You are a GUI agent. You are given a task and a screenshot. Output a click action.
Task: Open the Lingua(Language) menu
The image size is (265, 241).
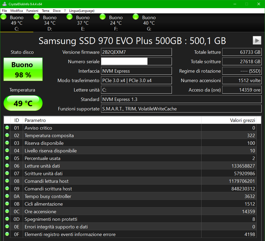(x=82, y=11)
